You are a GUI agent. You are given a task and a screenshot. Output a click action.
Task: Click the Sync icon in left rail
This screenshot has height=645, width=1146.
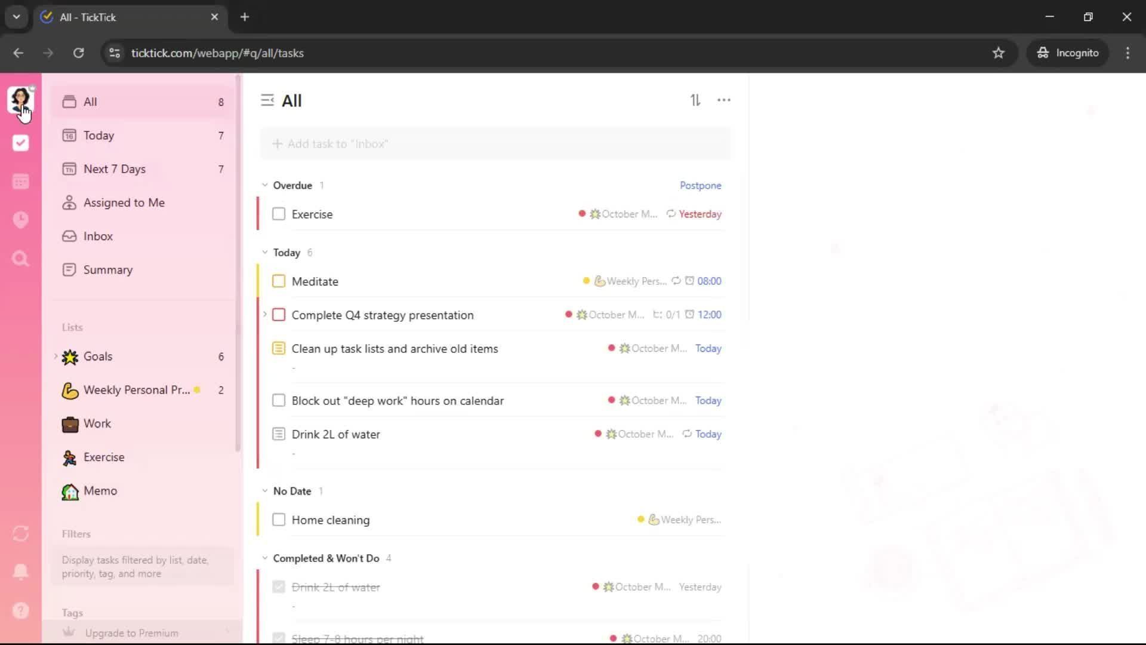[x=20, y=533]
